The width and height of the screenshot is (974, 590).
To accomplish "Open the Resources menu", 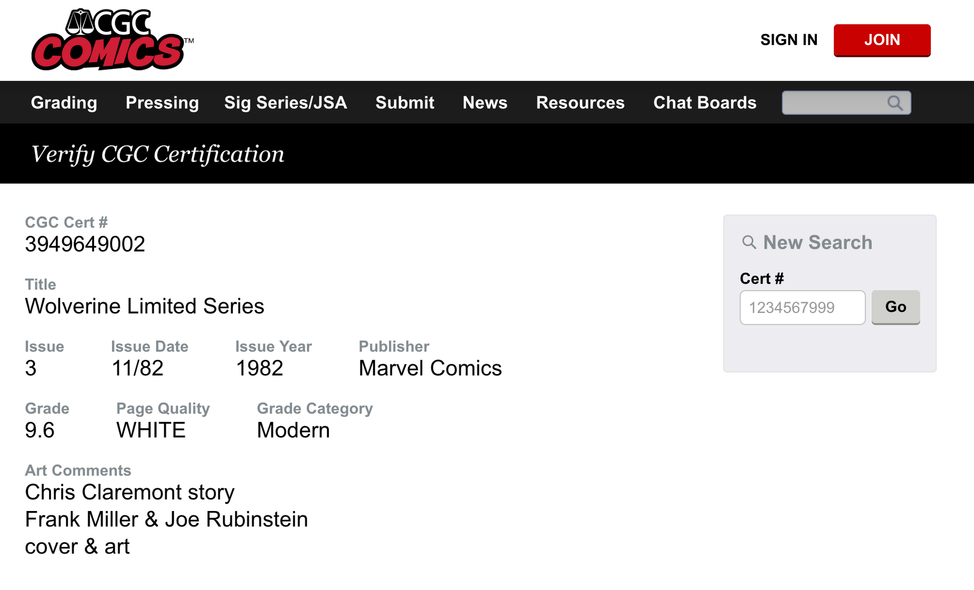I will (580, 102).
